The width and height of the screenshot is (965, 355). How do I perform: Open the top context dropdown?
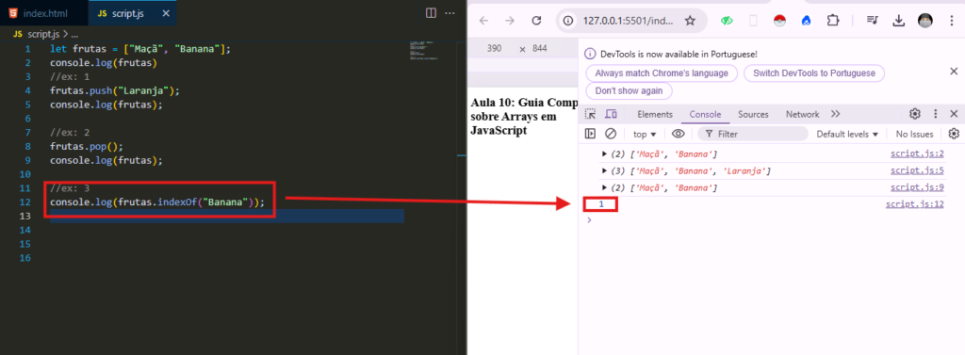[x=645, y=134]
